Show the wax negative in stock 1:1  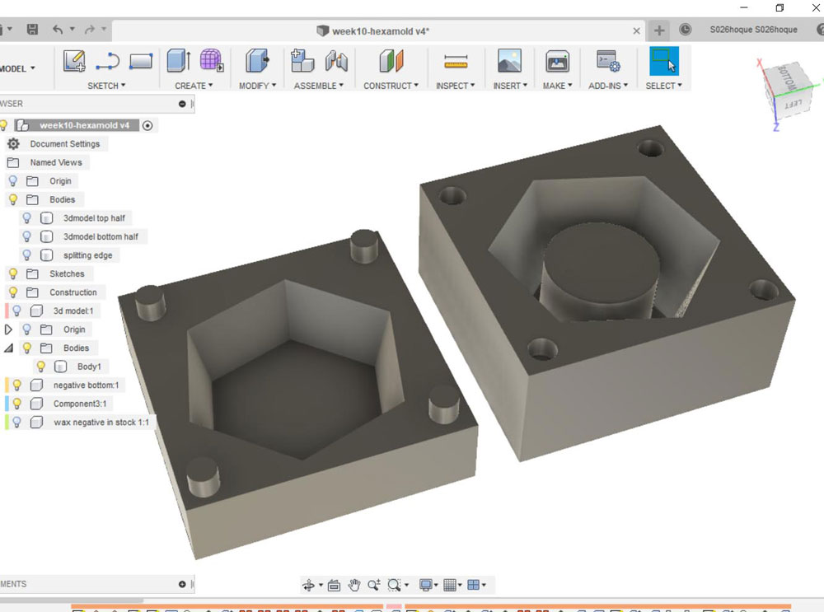click(x=16, y=423)
